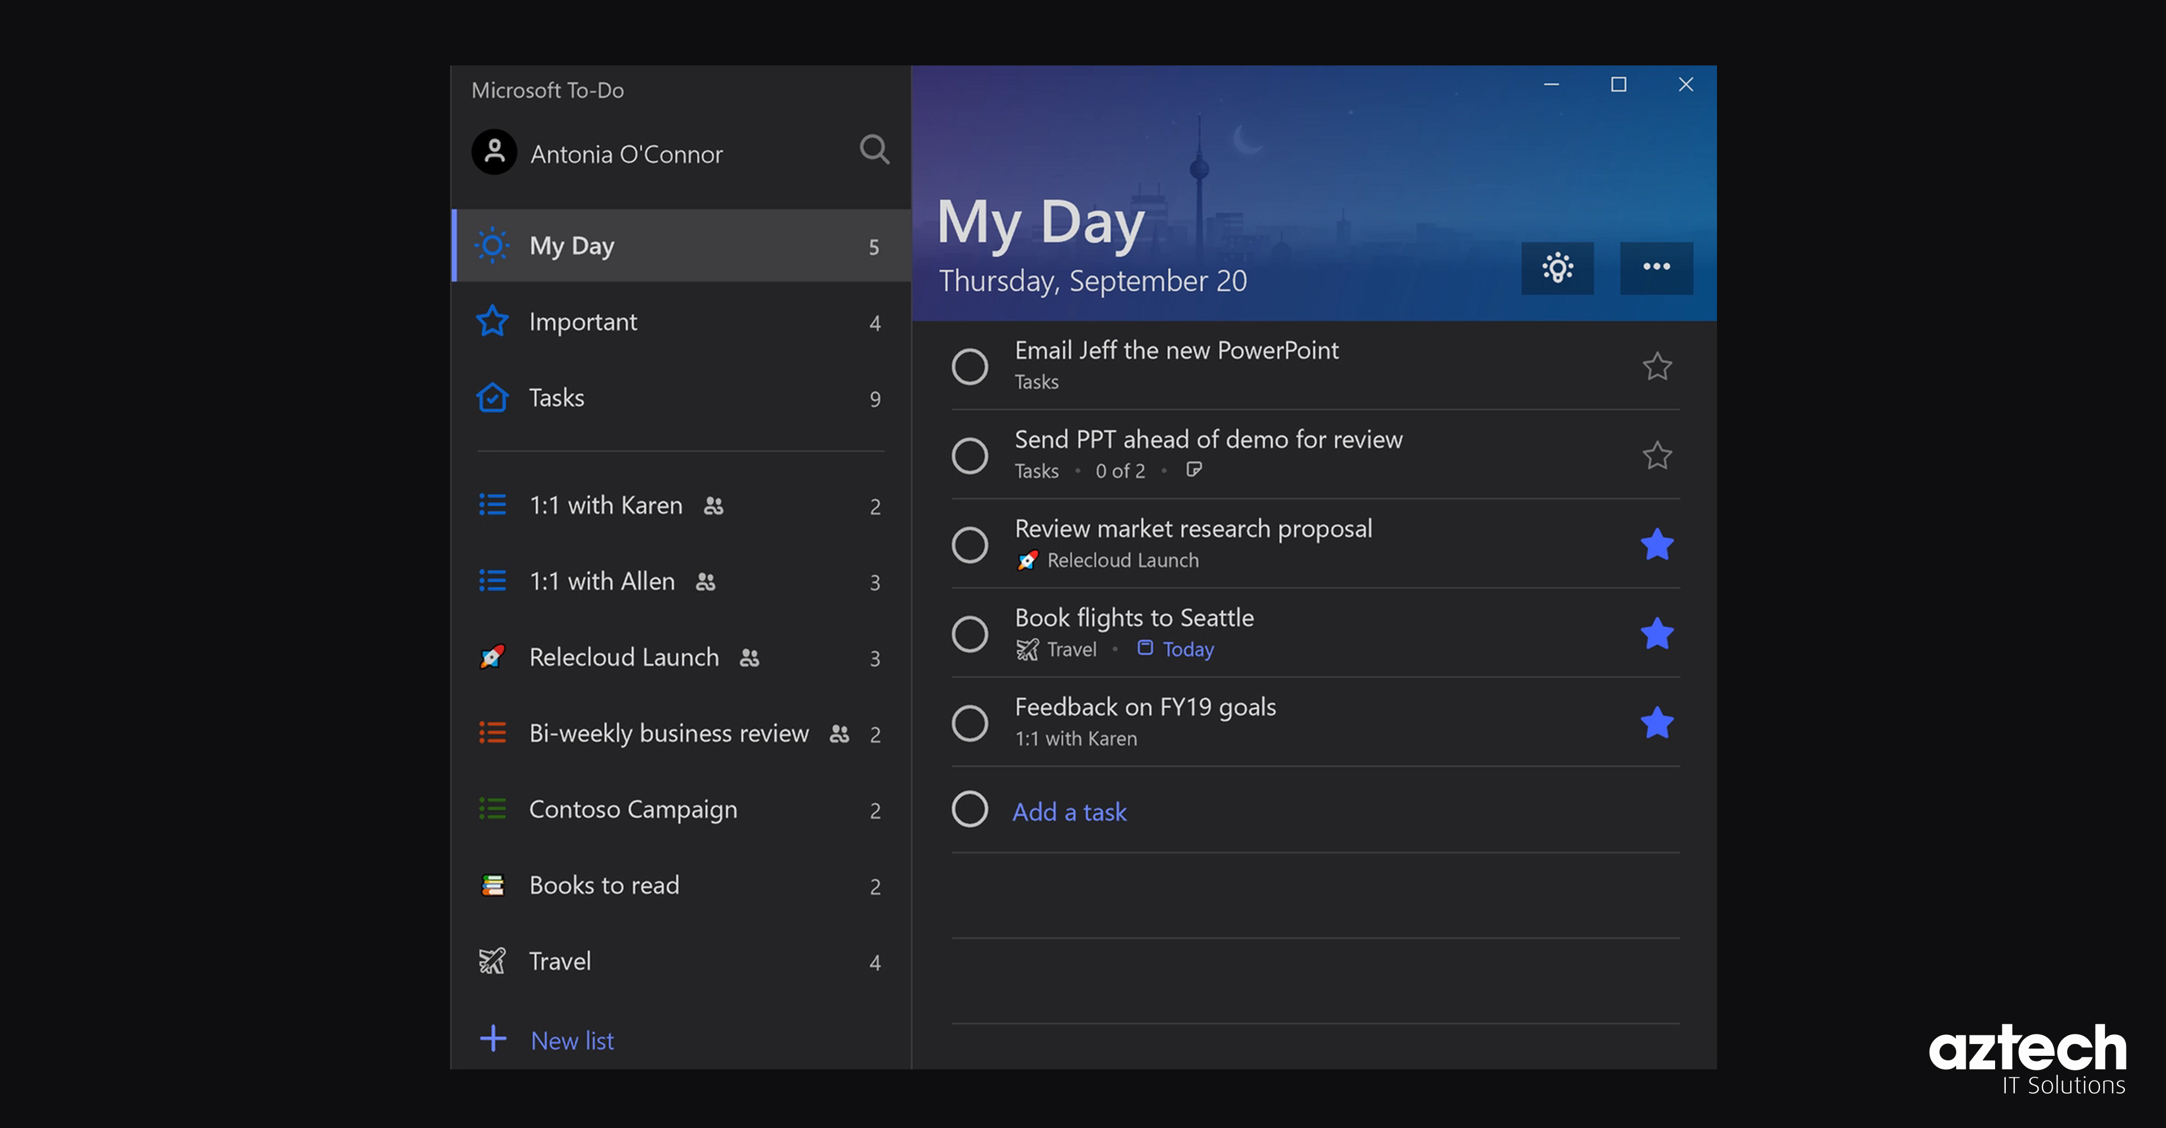Image resolution: width=2166 pixels, height=1128 pixels.
Task: Toggle completion circle for Feedback on FY19 goals
Action: pyautogui.click(x=972, y=721)
